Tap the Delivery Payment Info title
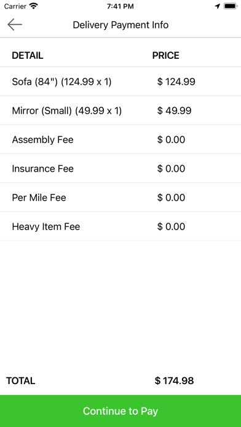The height and width of the screenshot is (427, 241). click(x=120, y=25)
